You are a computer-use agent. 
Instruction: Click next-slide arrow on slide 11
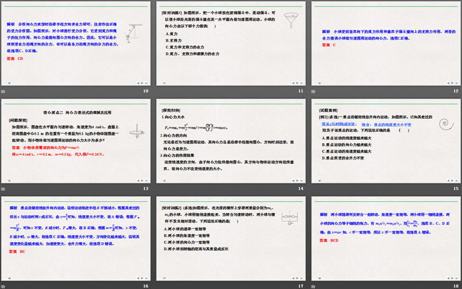point(297,83)
